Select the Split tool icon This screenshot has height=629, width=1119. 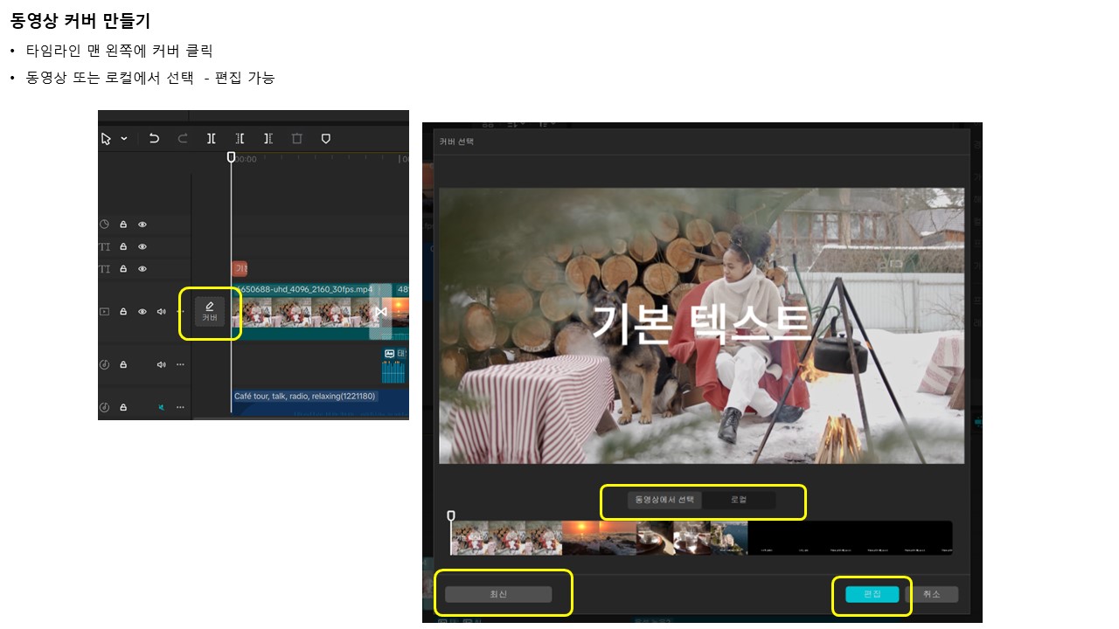tap(210, 139)
